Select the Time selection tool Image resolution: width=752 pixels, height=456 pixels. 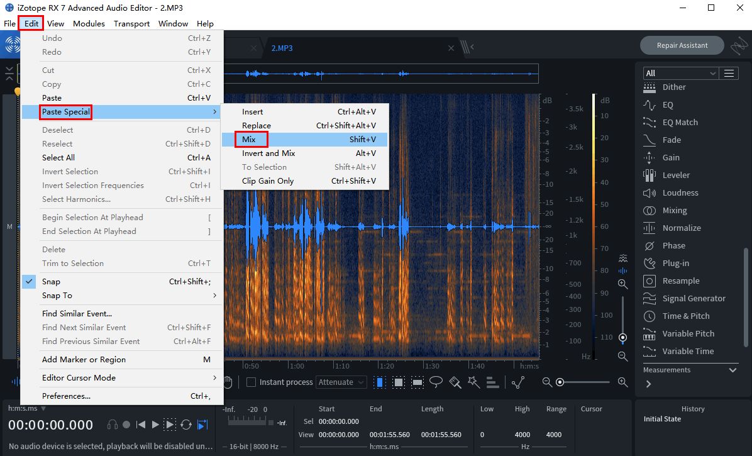tap(380, 382)
